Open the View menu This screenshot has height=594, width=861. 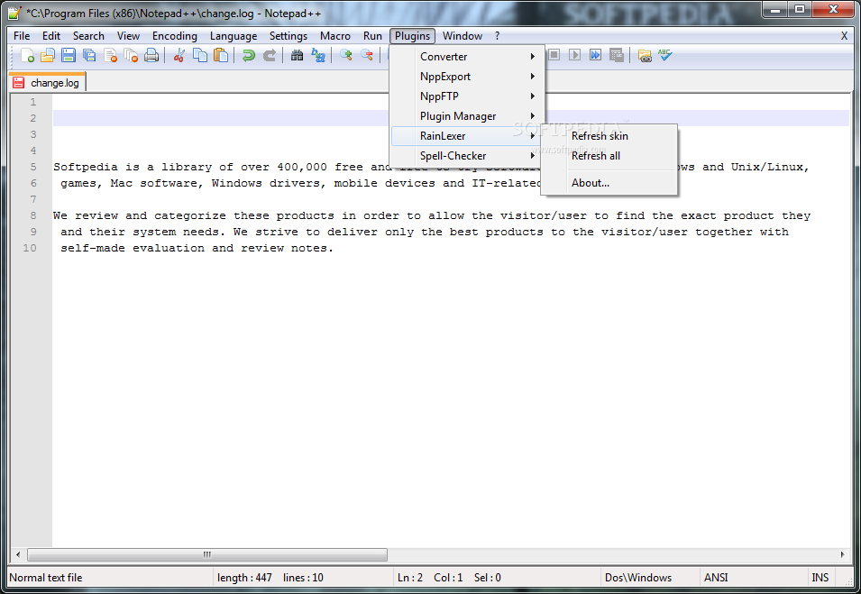pos(129,36)
